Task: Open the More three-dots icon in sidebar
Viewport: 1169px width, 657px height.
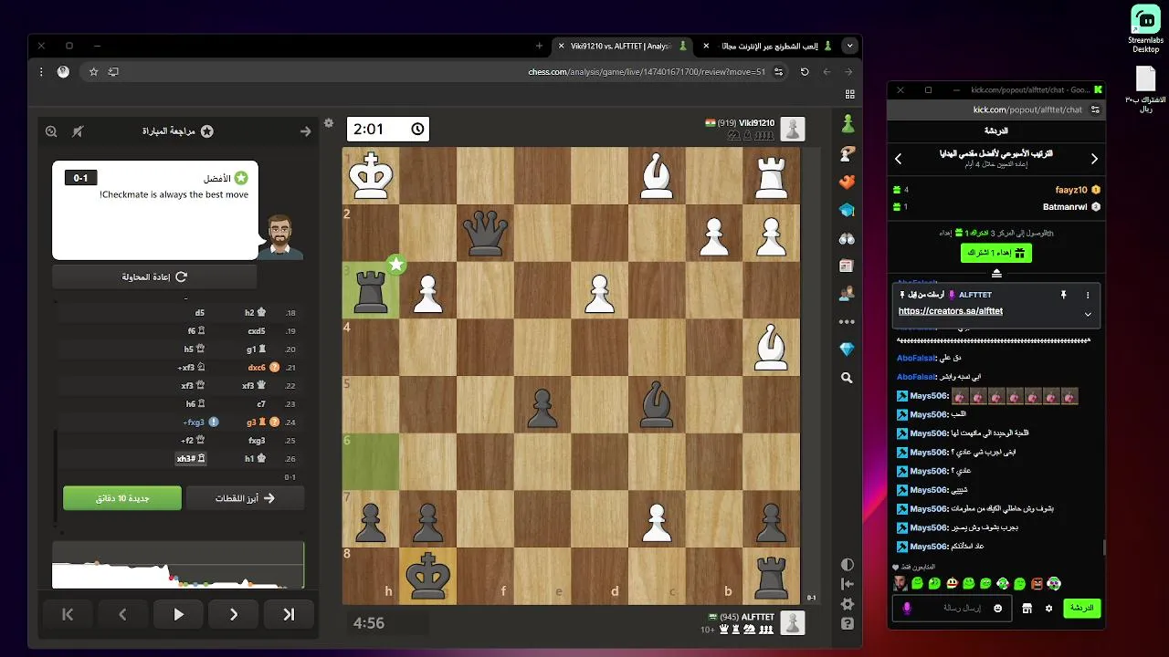Action: pos(848,321)
